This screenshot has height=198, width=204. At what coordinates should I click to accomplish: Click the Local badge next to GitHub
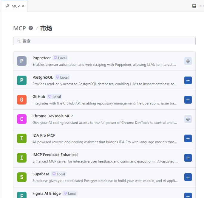(54, 97)
